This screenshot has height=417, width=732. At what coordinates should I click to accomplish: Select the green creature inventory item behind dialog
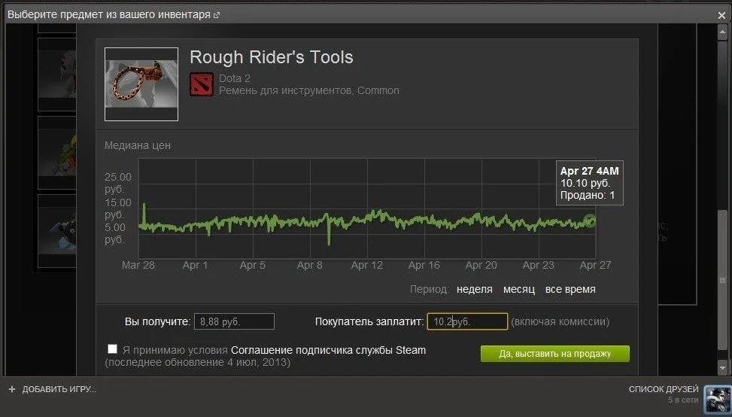pyautogui.click(x=57, y=153)
